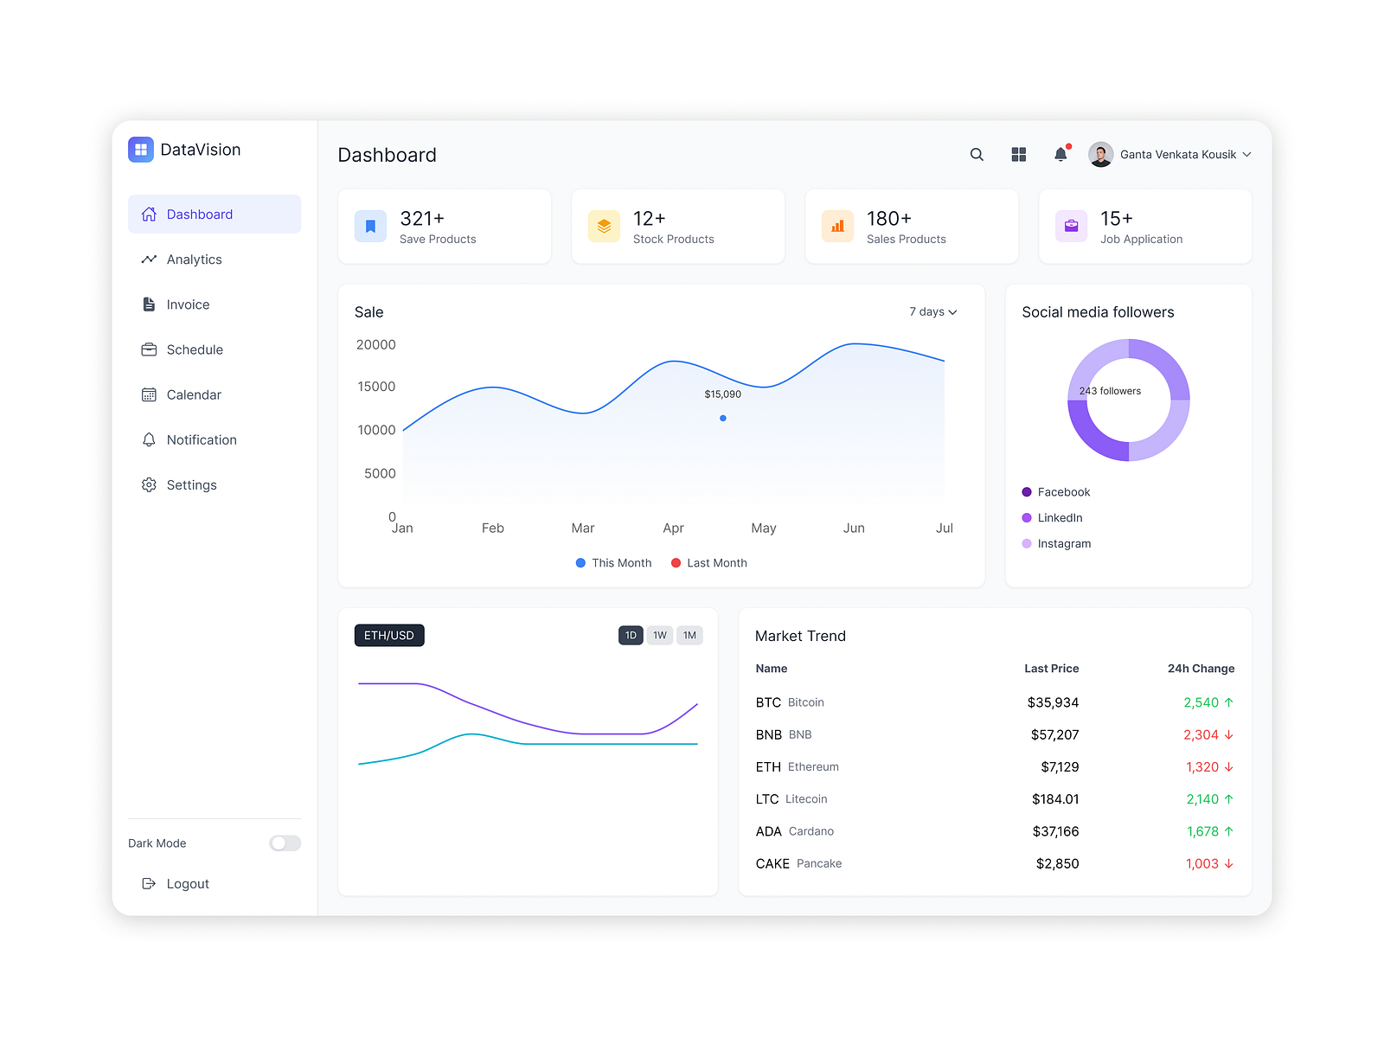Click the social media followers donut chart
Viewport: 1384px width, 1038px height.
[x=1128, y=400]
